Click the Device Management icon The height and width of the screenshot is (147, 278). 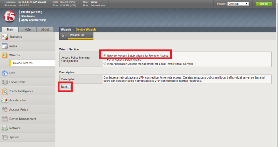click(5, 119)
